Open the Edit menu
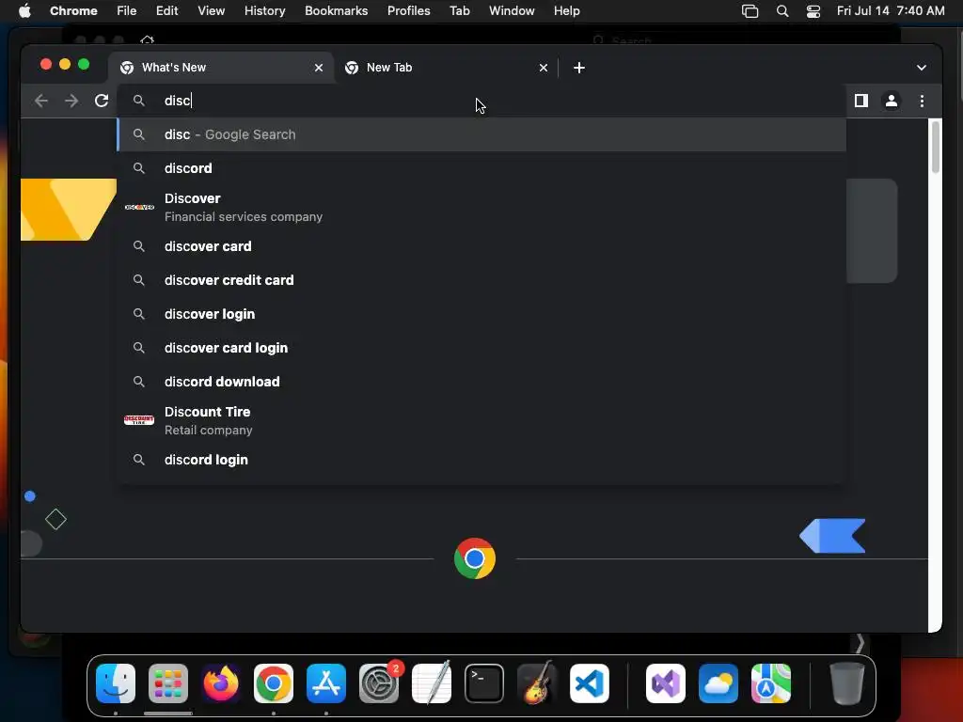 click(167, 11)
